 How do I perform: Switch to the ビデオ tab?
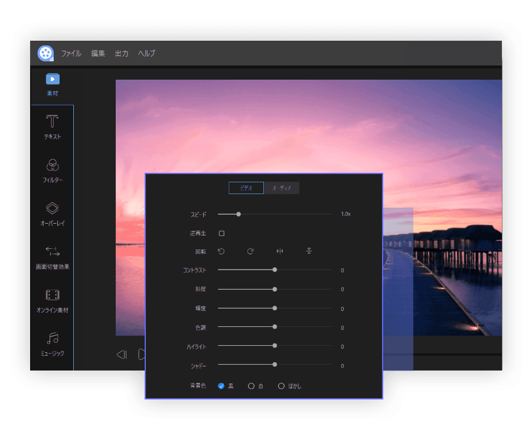tap(246, 188)
